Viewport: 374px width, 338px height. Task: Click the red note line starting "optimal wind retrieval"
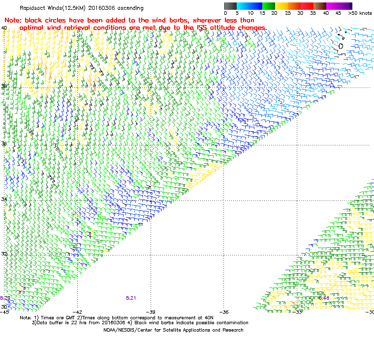143,28
